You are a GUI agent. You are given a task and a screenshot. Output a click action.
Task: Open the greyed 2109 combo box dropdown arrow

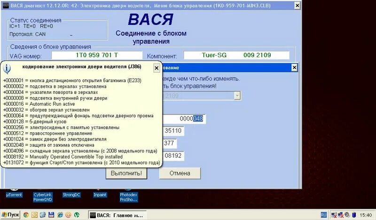click(x=237, y=96)
